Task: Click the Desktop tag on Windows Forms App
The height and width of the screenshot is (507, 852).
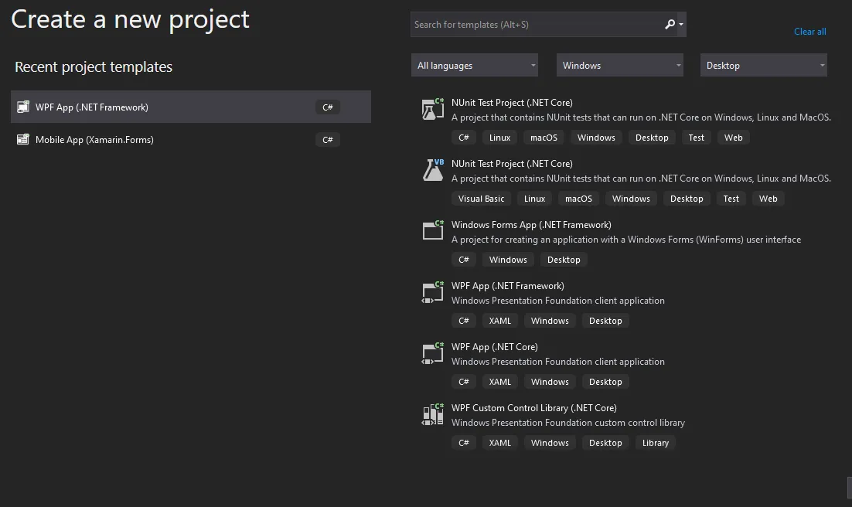Action: coord(564,260)
